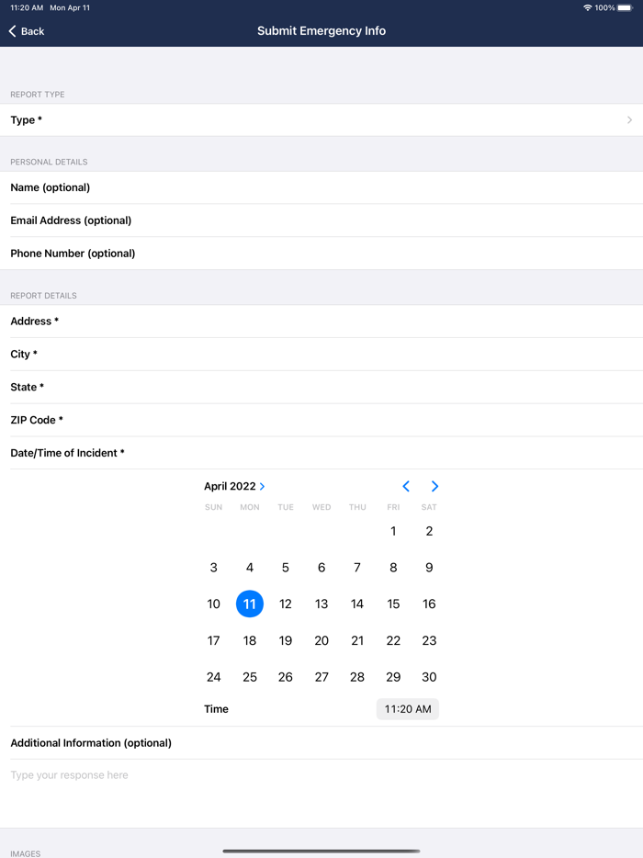The width and height of the screenshot is (643, 858).
Task: Tap the Wi-Fi status icon
Action: 587,7
